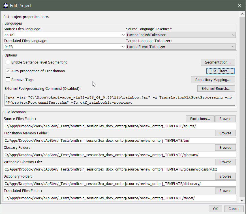
Task: Click the "Edit project properties here." text
Action: [x=26, y=17]
